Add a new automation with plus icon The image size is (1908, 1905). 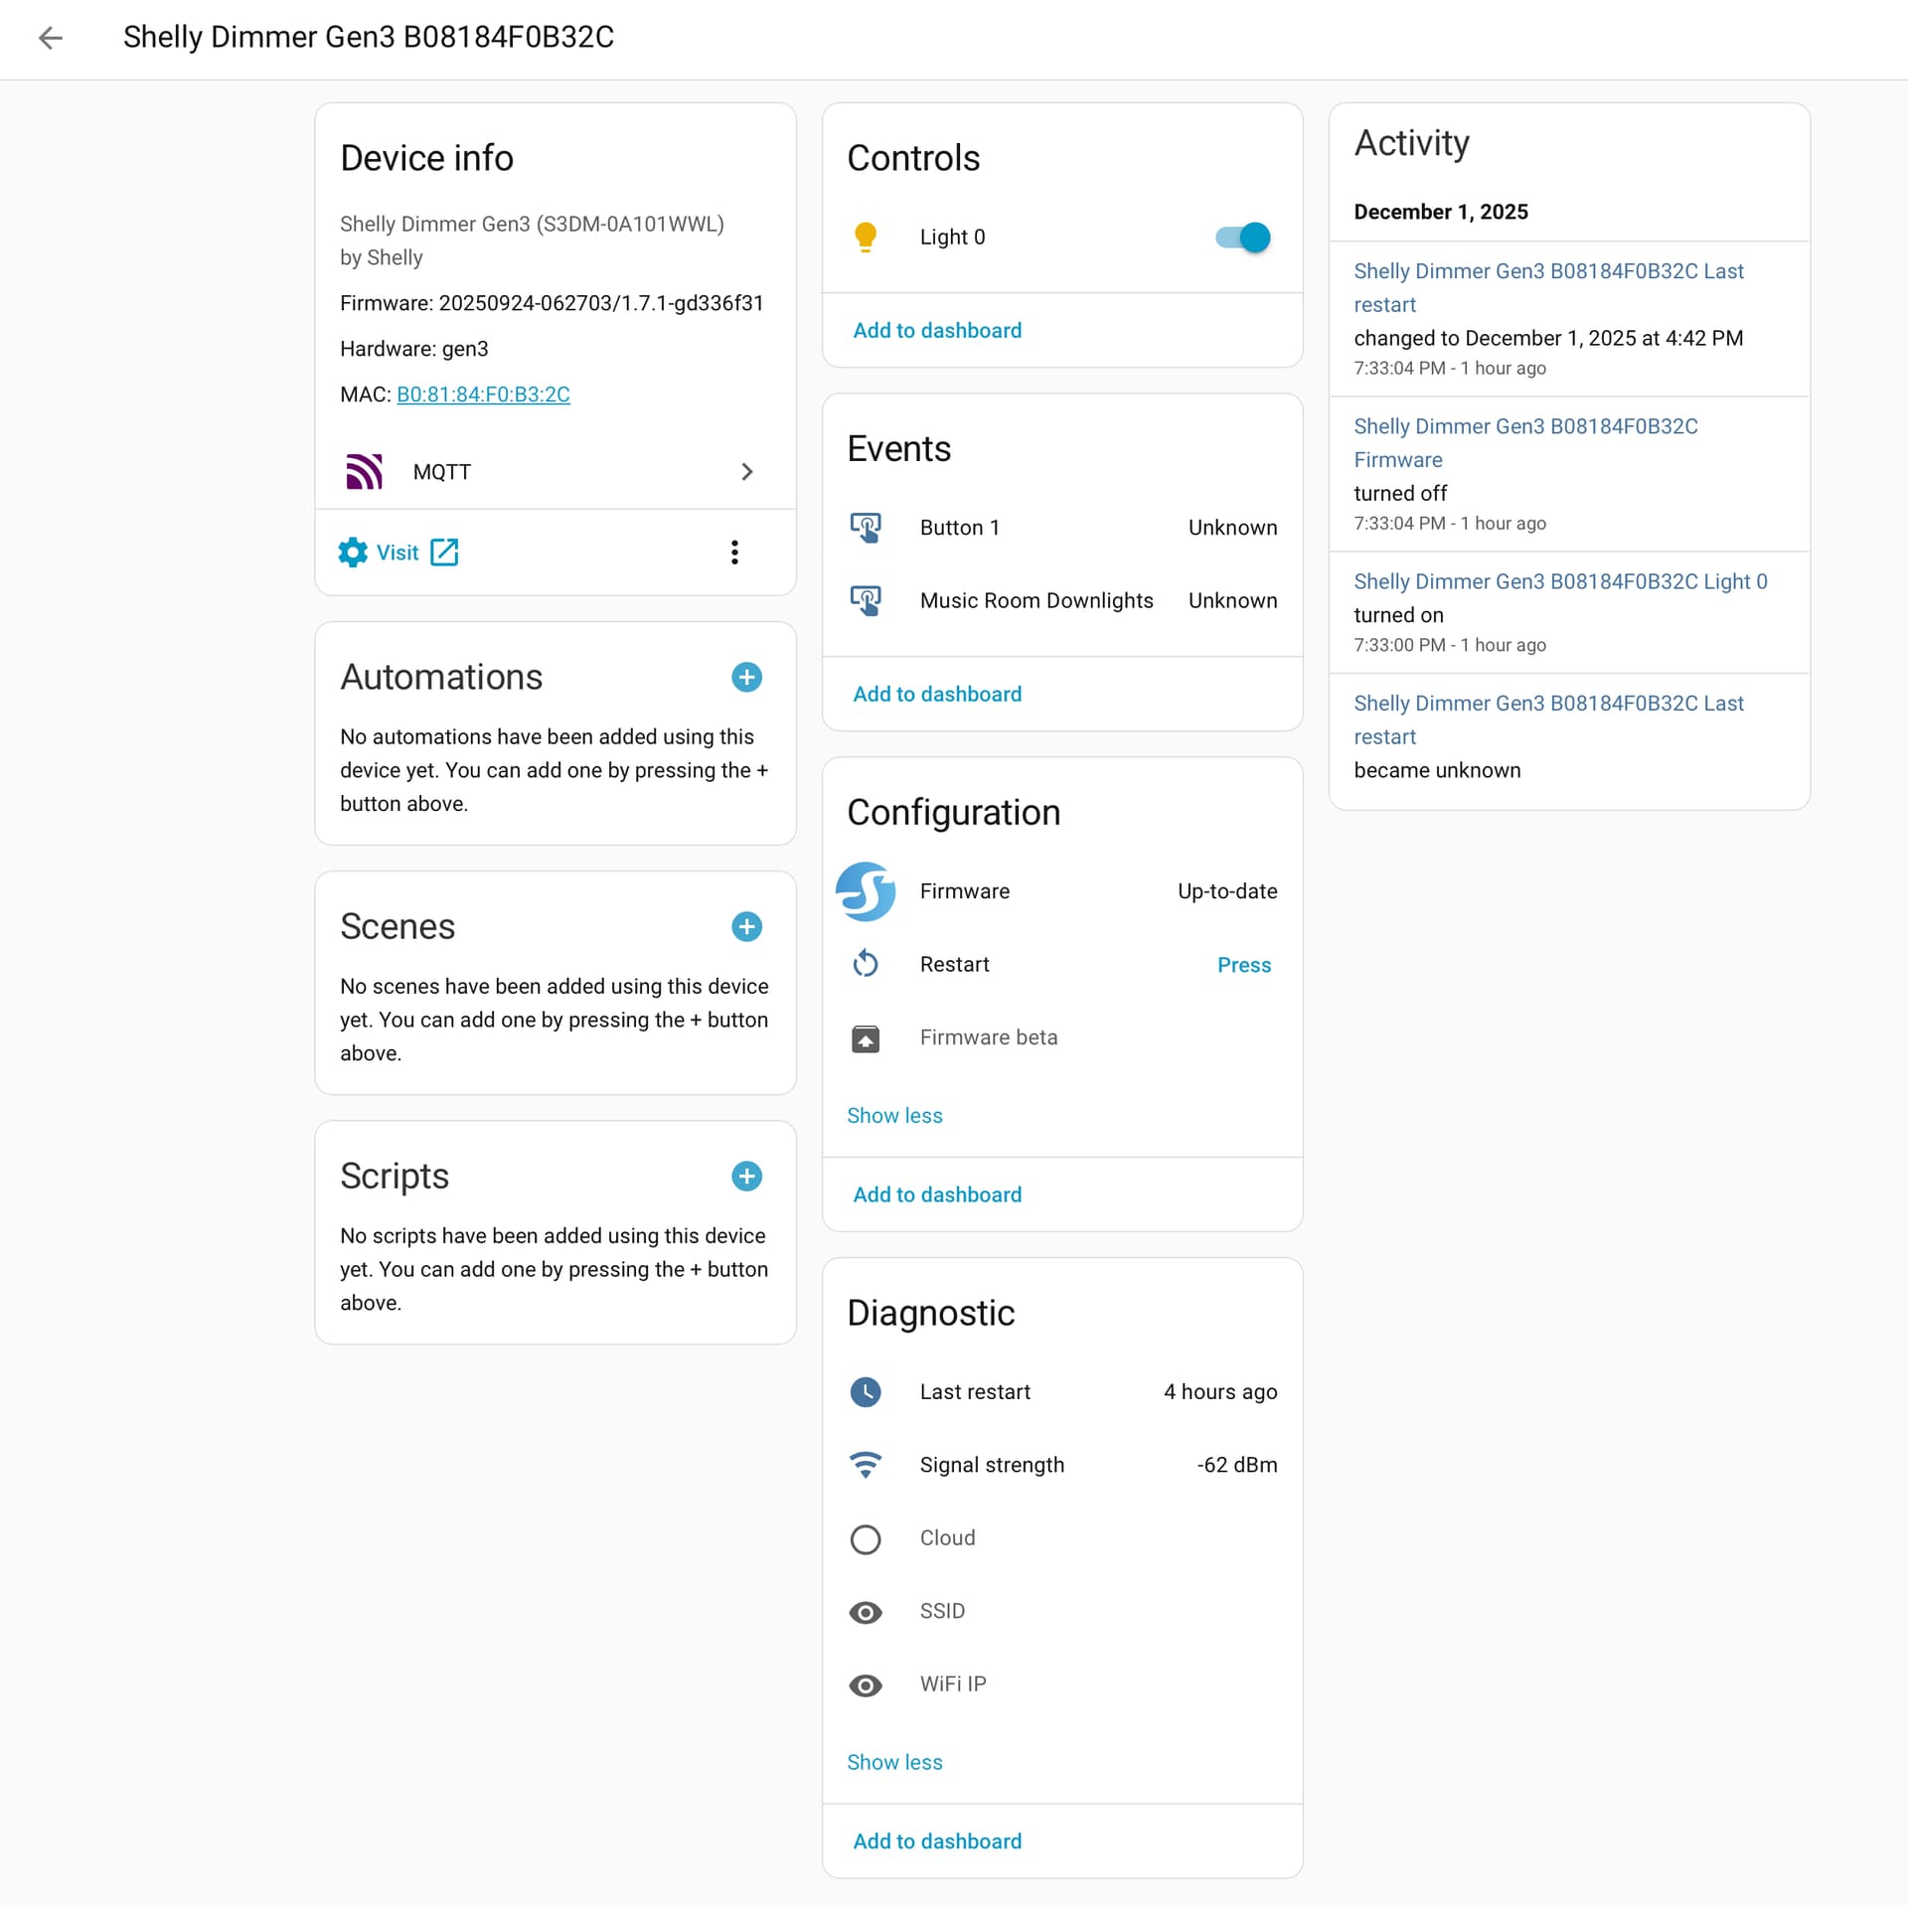tap(746, 677)
